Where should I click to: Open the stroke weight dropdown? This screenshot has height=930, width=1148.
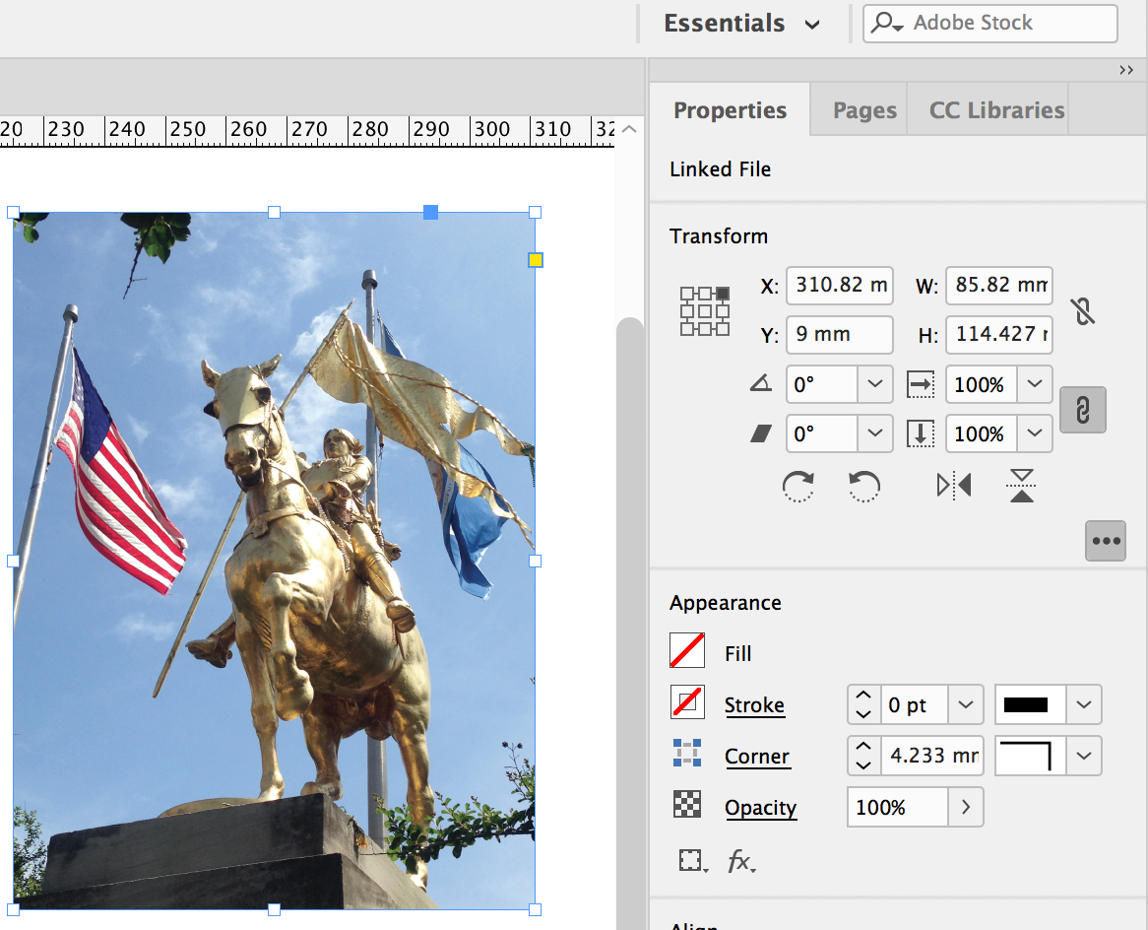(966, 705)
